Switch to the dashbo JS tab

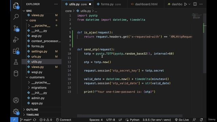pos(175,4)
